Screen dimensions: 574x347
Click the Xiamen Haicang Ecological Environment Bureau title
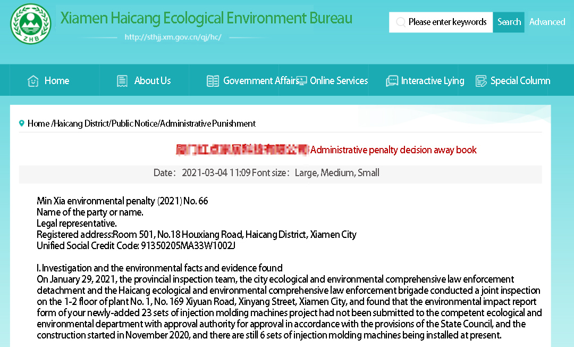point(206,18)
